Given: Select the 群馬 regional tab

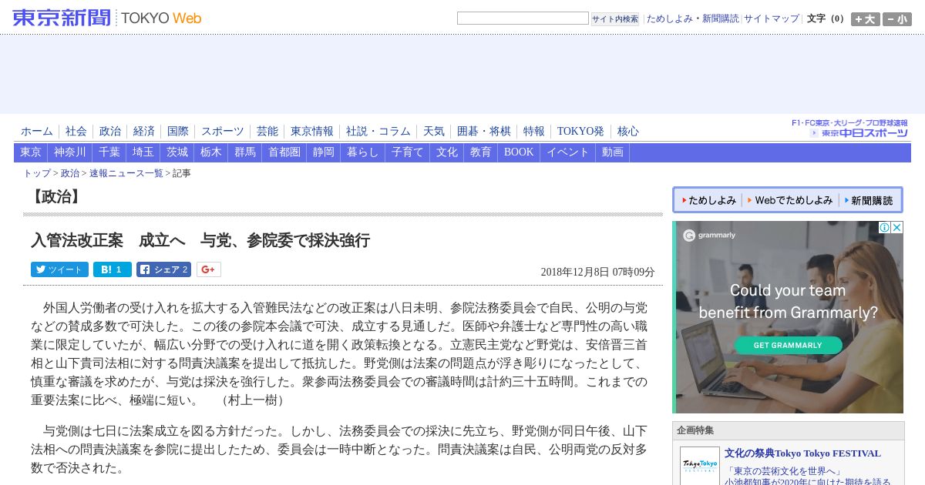Looking at the screenshot, I should tap(245, 152).
